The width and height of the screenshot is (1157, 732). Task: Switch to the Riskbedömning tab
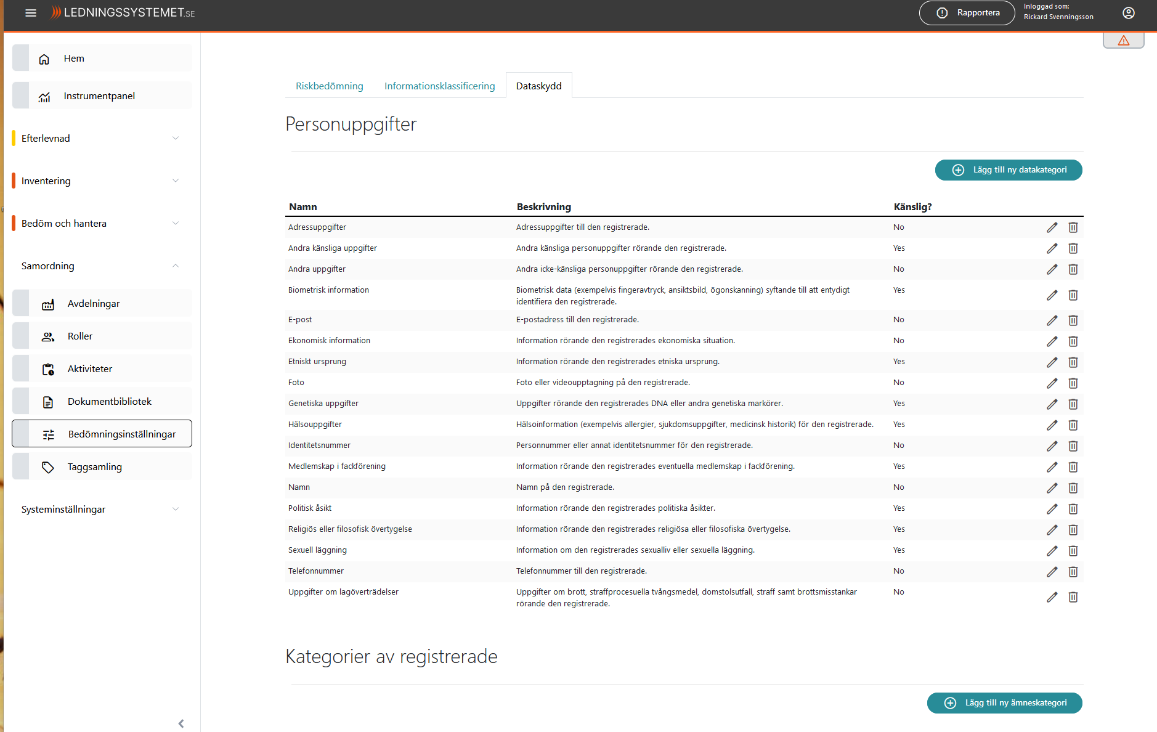tap(329, 86)
